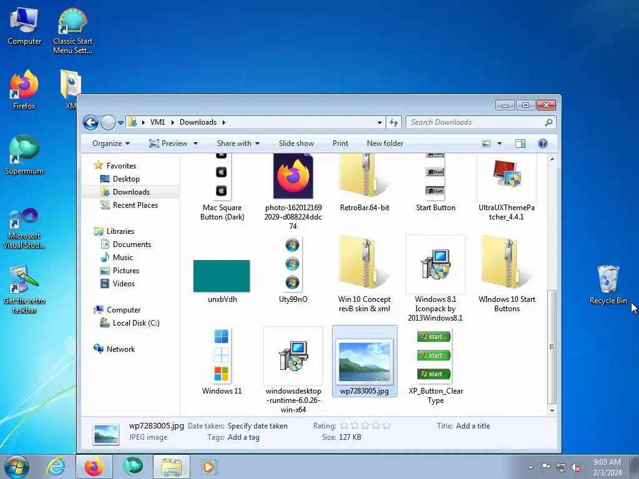The height and width of the screenshot is (479, 639).
Task: Click VM1 in the address path
Action: (157, 122)
